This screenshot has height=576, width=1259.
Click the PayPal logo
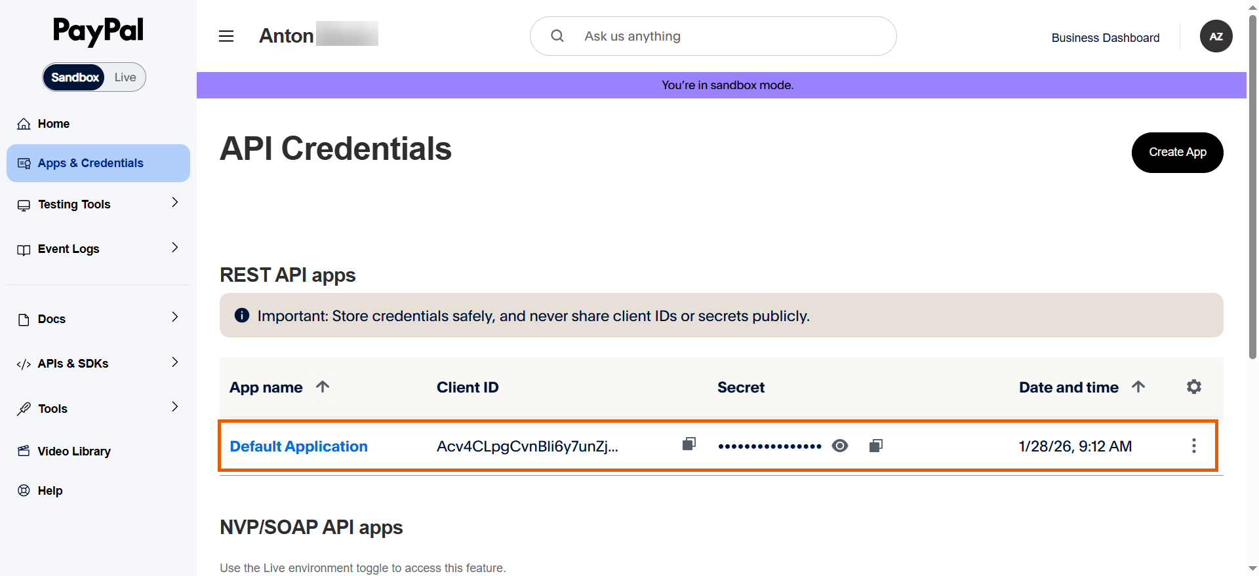(98, 31)
